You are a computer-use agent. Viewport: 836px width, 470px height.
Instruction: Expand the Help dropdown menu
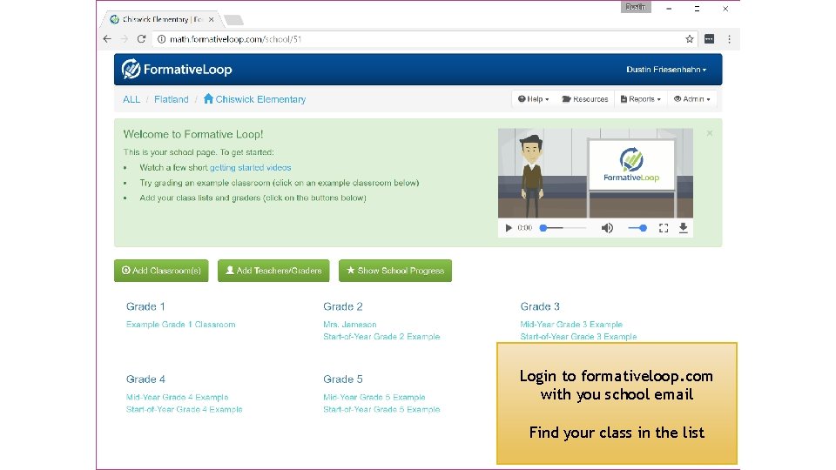tap(533, 99)
